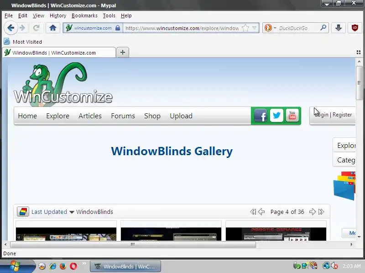The image size is (365, 273).
Task: Open the downloads arrow button
Action: pos(338,28)
